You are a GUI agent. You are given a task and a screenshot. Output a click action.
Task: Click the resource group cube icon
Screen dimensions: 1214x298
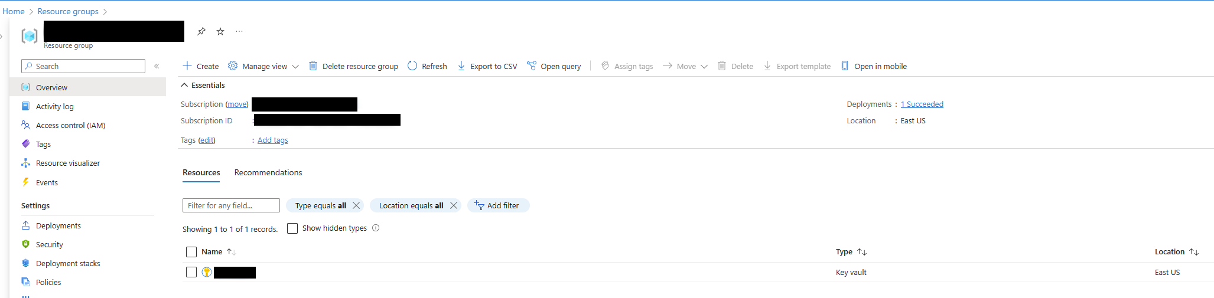tap(30, 36)
